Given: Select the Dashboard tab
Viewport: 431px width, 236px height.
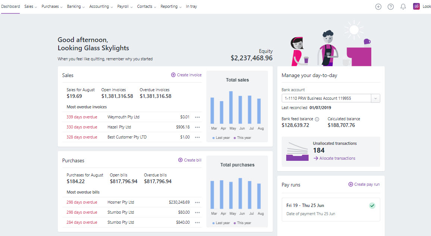Looking at the screenshot, I should pyautogui.click(x=10, y=7).
